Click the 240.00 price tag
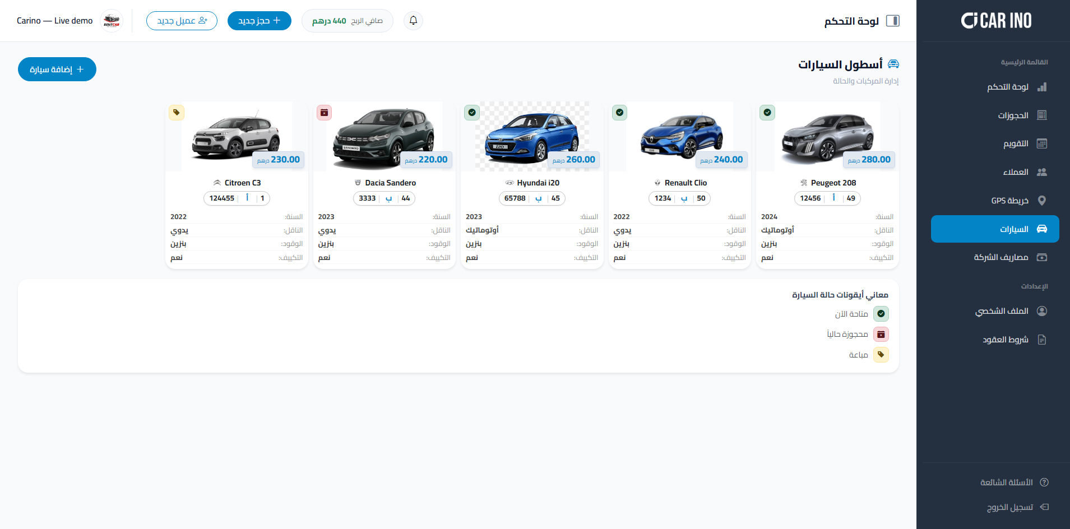This screenshot has height=529, width=1070. (721, 160)
